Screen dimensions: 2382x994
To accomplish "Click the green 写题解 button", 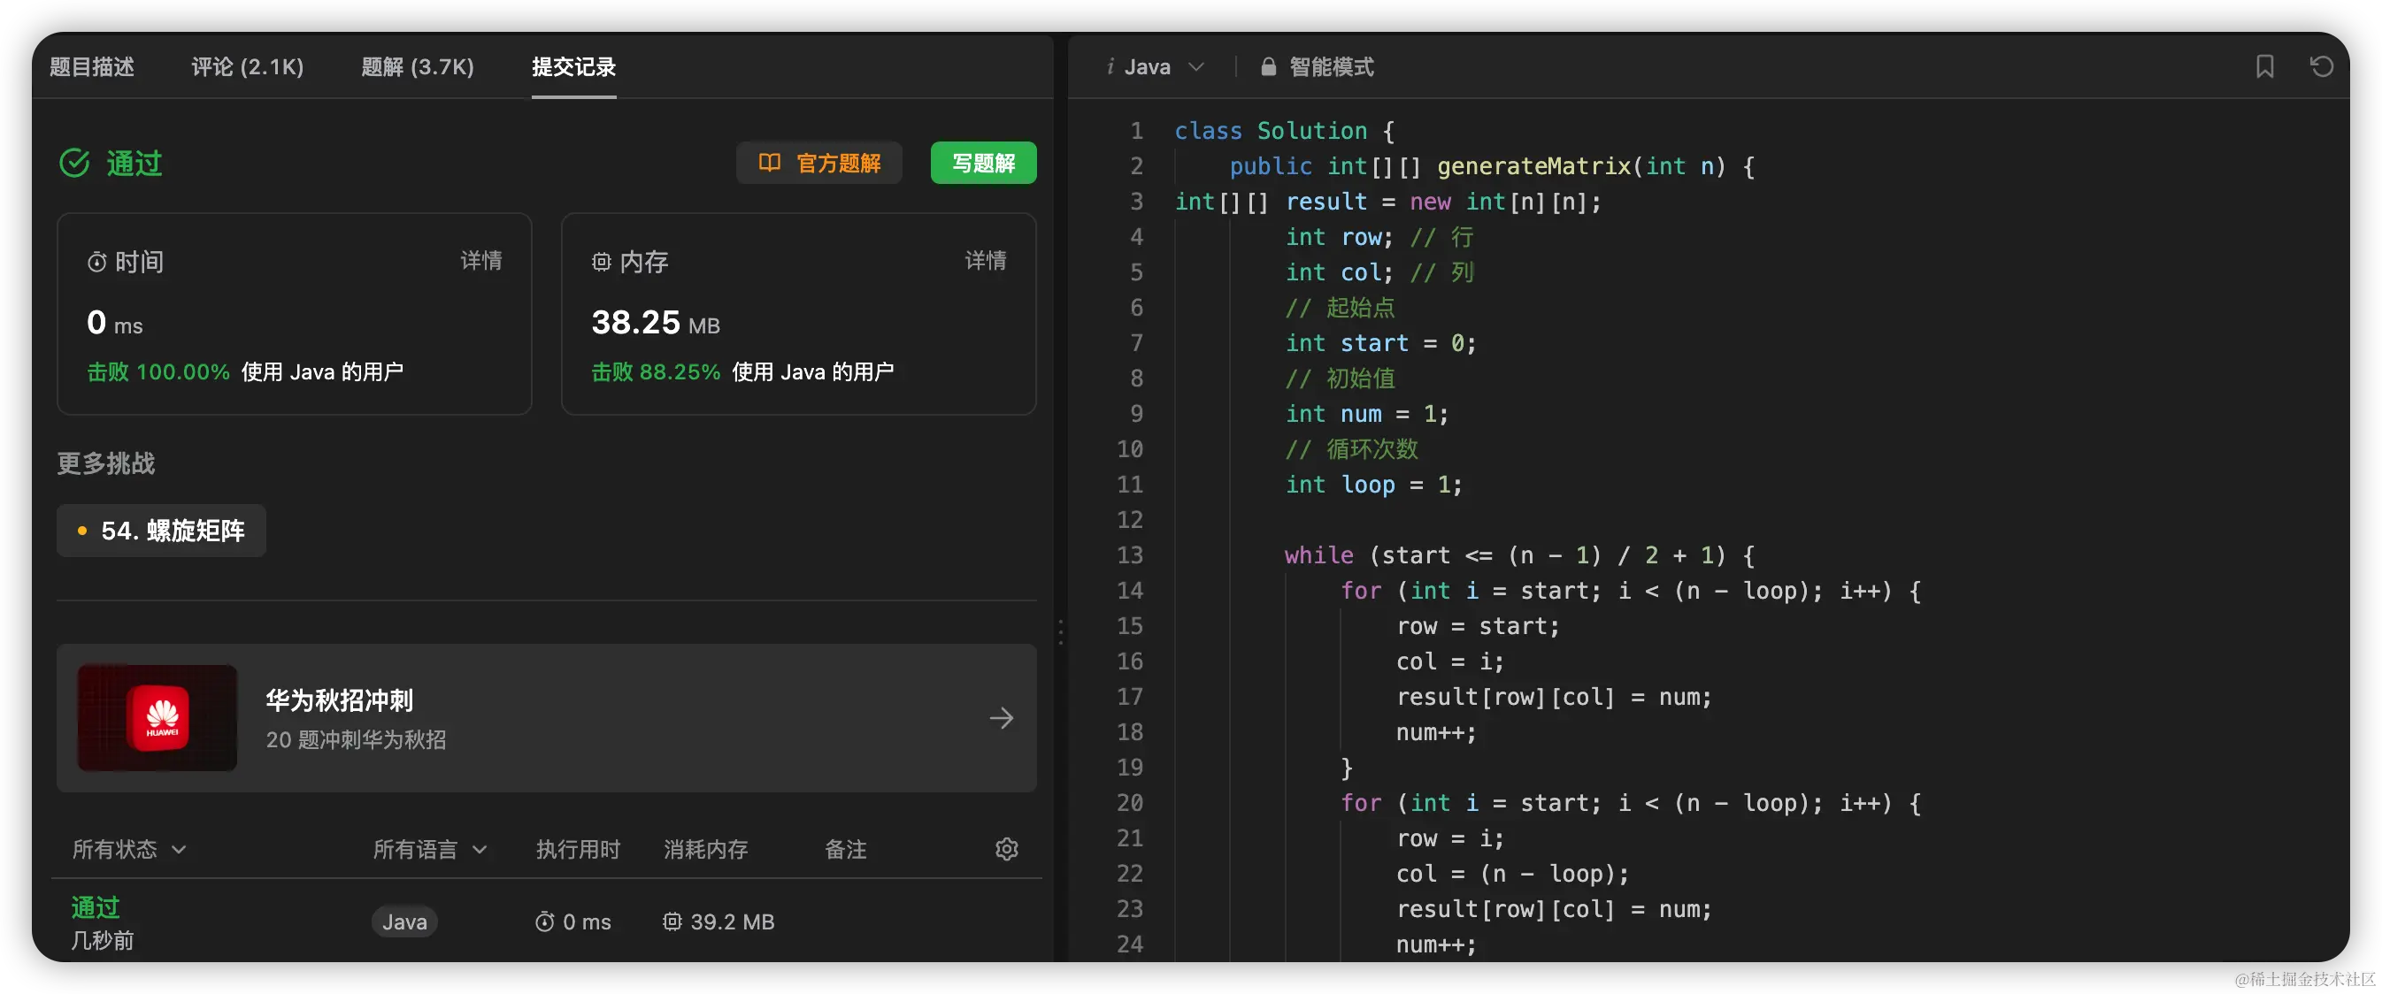I will tap(983, 164).
